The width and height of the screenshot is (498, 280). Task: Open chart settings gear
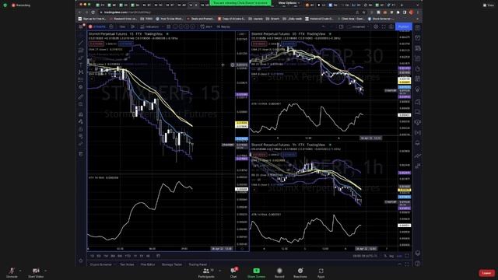click(376, 26)
